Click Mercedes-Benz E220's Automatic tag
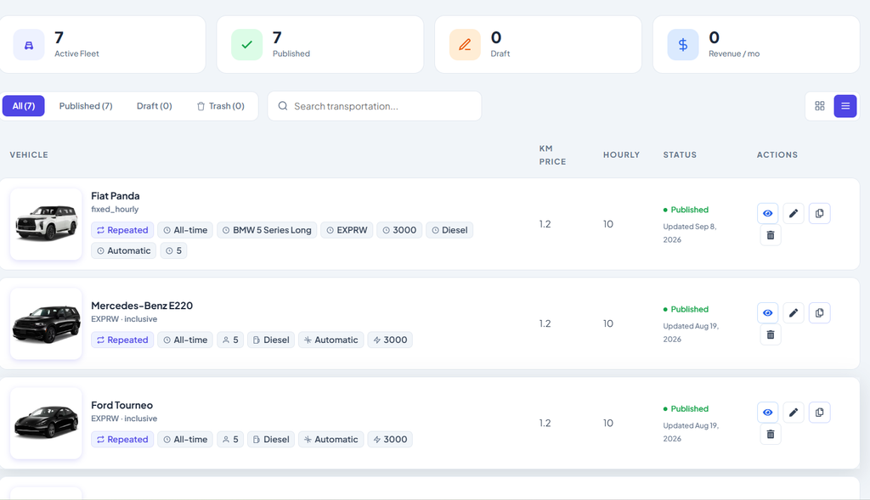The image size is (870, 500). pyautogui.click(x=331, y=340)
